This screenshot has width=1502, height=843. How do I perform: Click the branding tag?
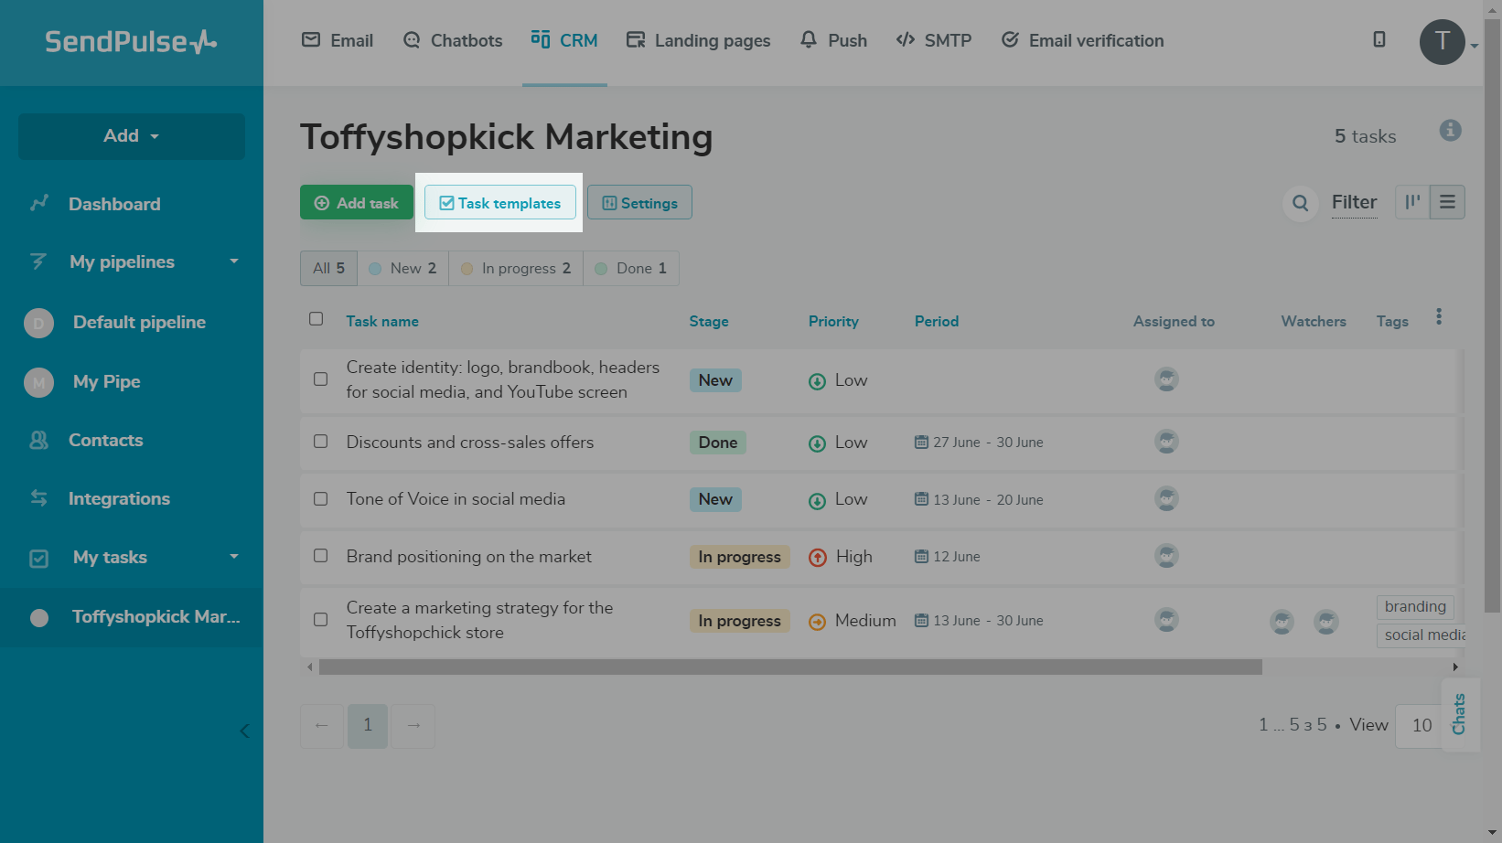pos(1415,606)
